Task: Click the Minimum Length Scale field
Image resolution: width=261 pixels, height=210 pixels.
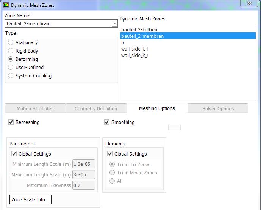Action: [84, 164]
